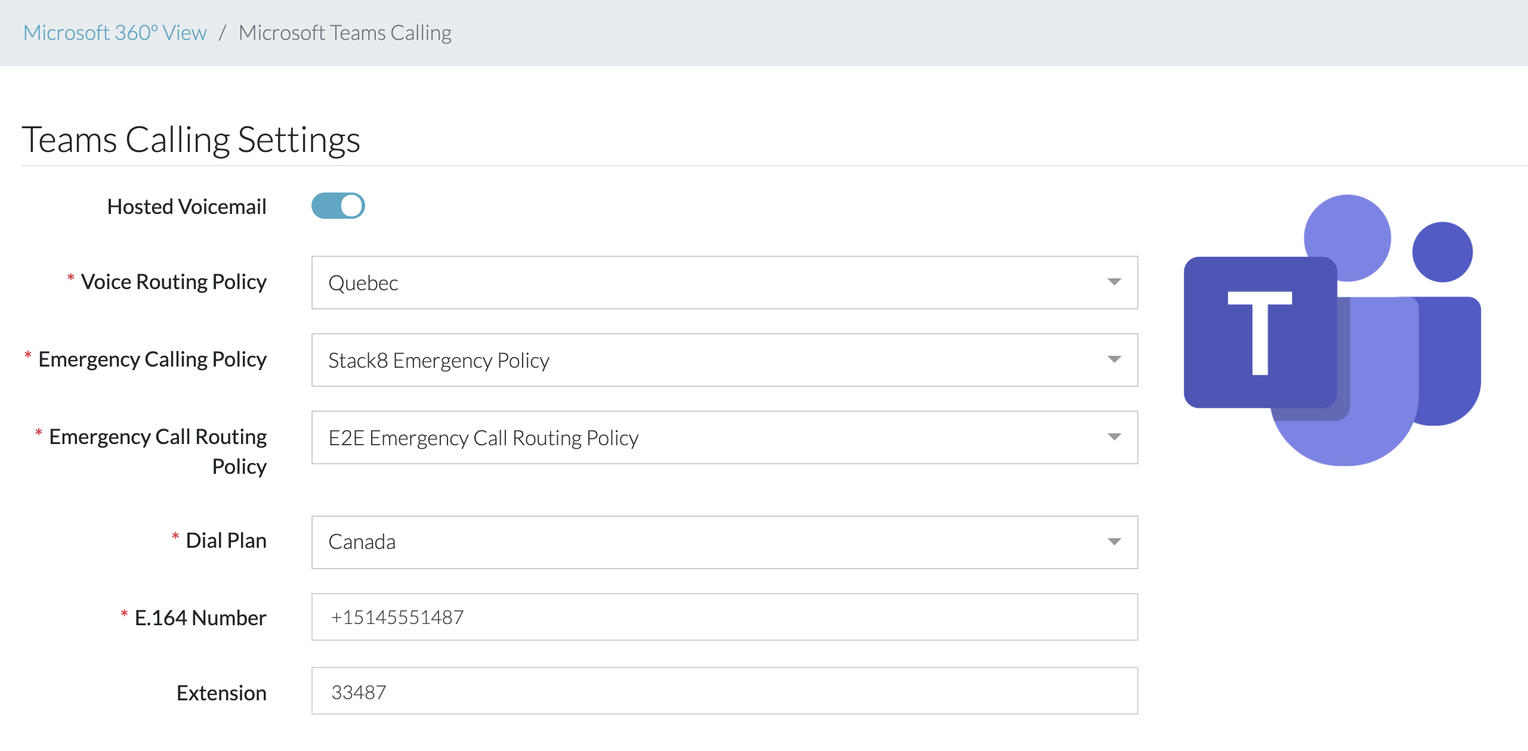Click the Emergency Calling Policy label

152,359
